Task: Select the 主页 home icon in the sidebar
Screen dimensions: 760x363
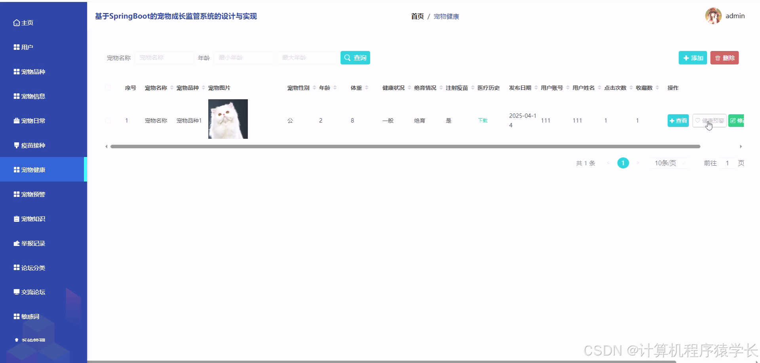Action: [x=16, y=23]
